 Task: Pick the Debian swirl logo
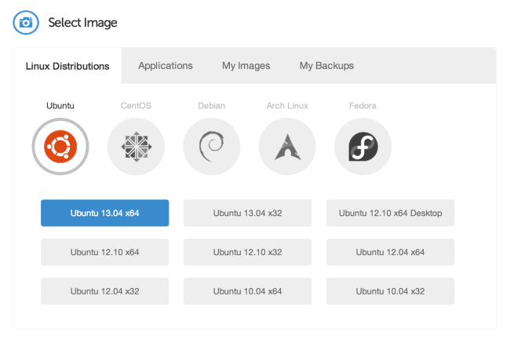pyautogui.click(x=211, y=146)
